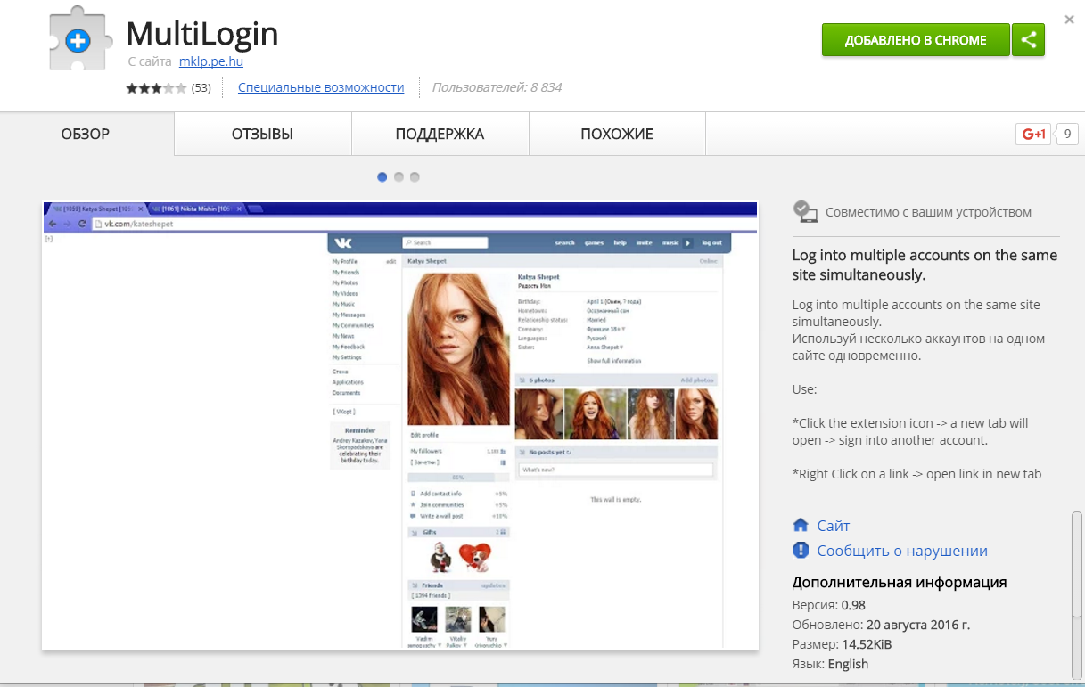1085x687 pixels.
Task: Switch to the second screenshot carousel dot
Action: pos(399,177)
